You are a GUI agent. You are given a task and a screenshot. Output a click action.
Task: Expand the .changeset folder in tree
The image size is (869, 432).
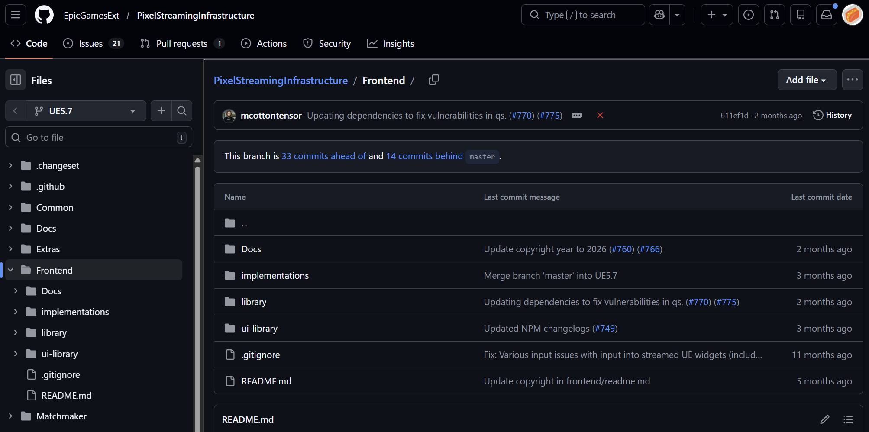(x=10, y=165)
